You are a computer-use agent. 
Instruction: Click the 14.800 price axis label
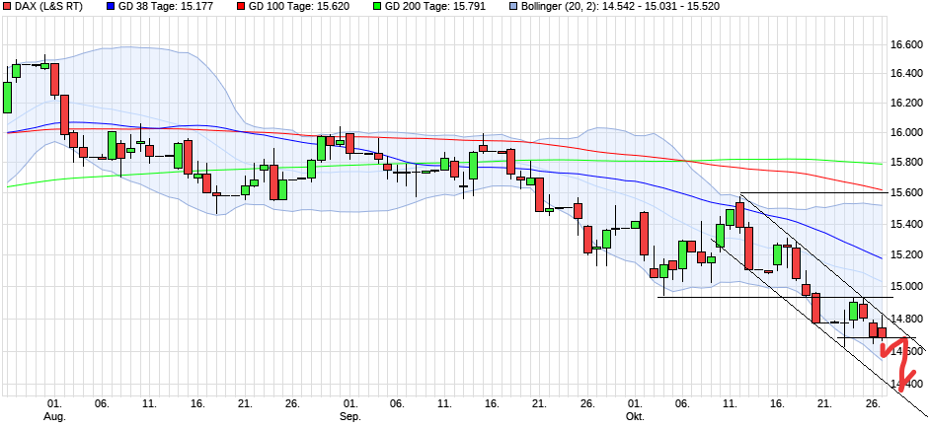pyautogui.click(x=905, y=320)
